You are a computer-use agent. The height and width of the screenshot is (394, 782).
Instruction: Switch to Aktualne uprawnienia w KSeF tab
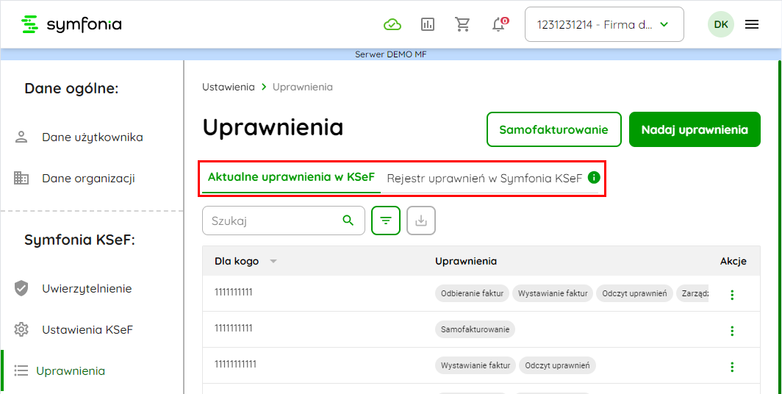291,178
